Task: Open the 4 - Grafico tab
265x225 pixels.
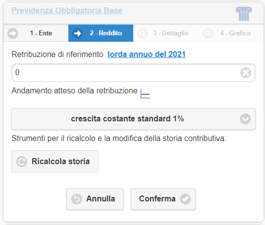Action: coord(231,33)
